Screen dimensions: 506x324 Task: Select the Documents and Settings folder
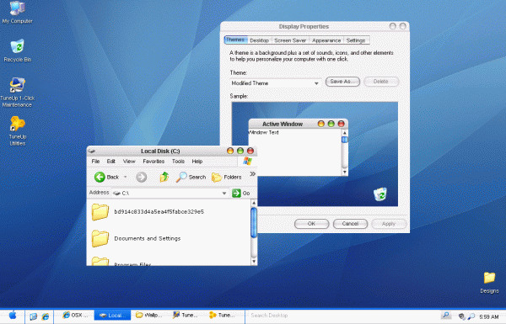(136, 239)
